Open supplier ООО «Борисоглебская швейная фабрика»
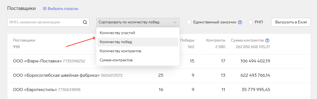This screenshot has height=99, width=317. (x=56, y=75)
